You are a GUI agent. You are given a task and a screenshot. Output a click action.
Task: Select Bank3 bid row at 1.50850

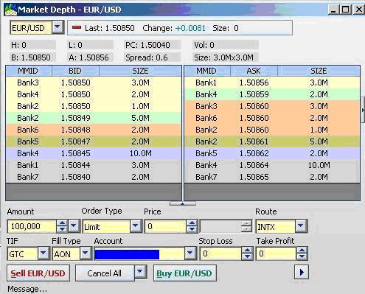(94, 83)
